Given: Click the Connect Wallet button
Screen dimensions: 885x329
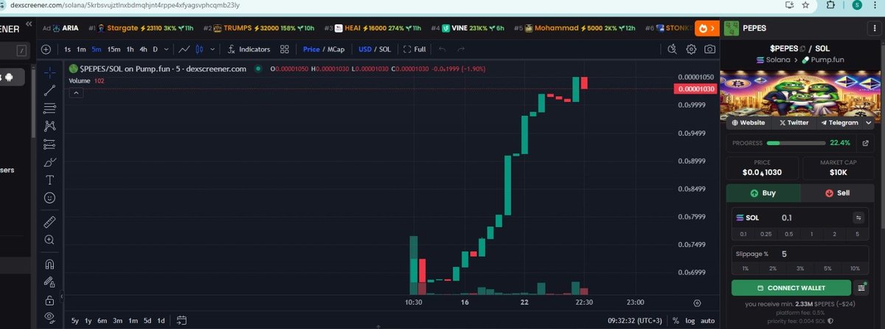Looking at the screenshot, I should point(791,288).
